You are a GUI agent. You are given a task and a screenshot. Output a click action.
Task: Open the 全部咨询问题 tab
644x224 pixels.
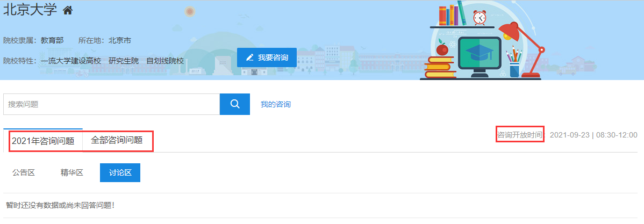(x=117, y=140)
